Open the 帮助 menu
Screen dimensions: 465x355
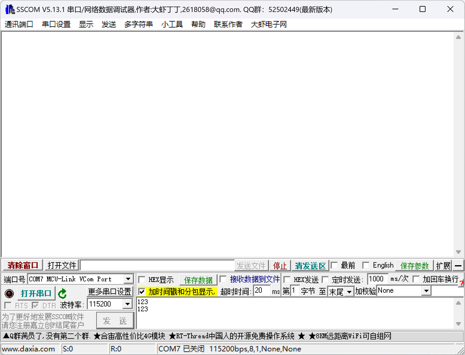coord(198,25)
